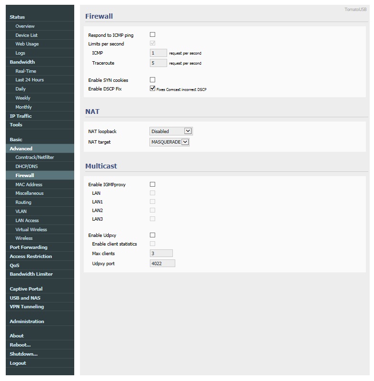Screen dimensions: 374x381
Task: Open Bandwidth section
Action: [x=40, y=62]
